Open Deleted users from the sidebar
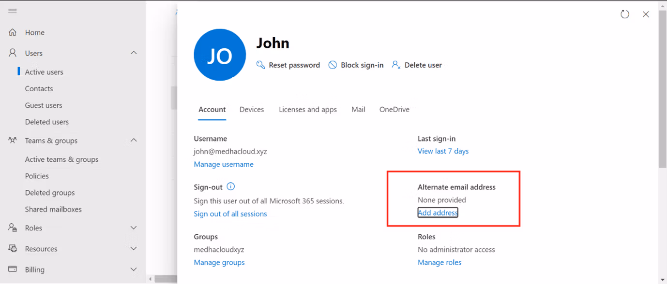The width and height of the screenshot is (667, 284). 45,122
